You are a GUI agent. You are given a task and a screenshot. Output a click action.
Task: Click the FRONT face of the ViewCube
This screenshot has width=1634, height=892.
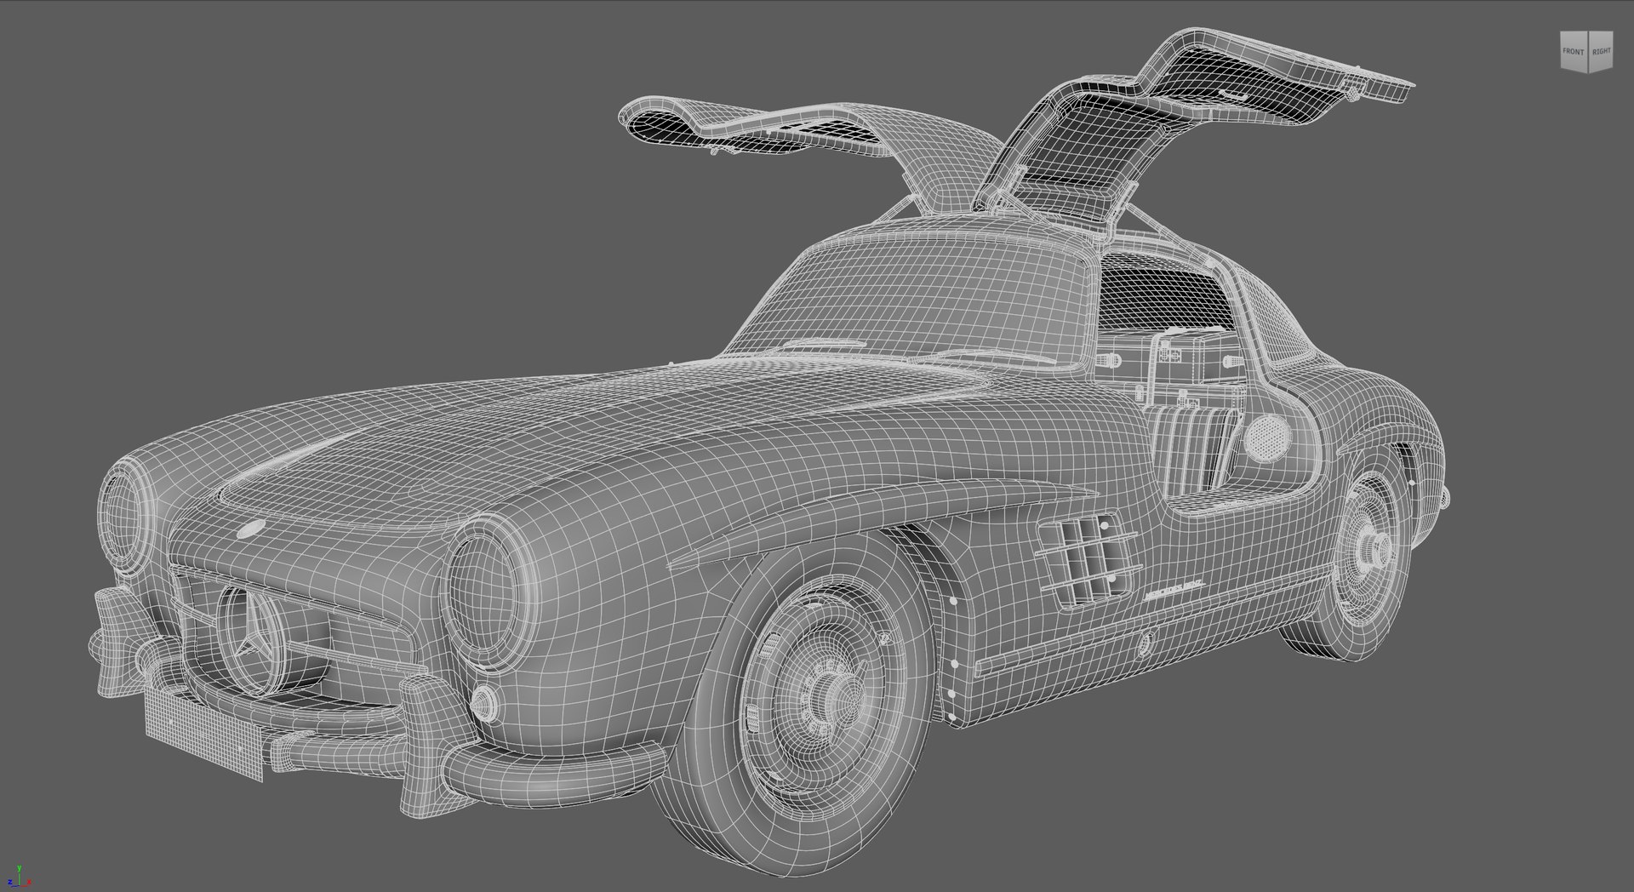[x=1574, y=52]
